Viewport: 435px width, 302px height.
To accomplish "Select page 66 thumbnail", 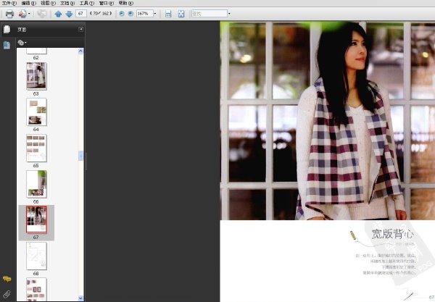I will click(37, 184).
